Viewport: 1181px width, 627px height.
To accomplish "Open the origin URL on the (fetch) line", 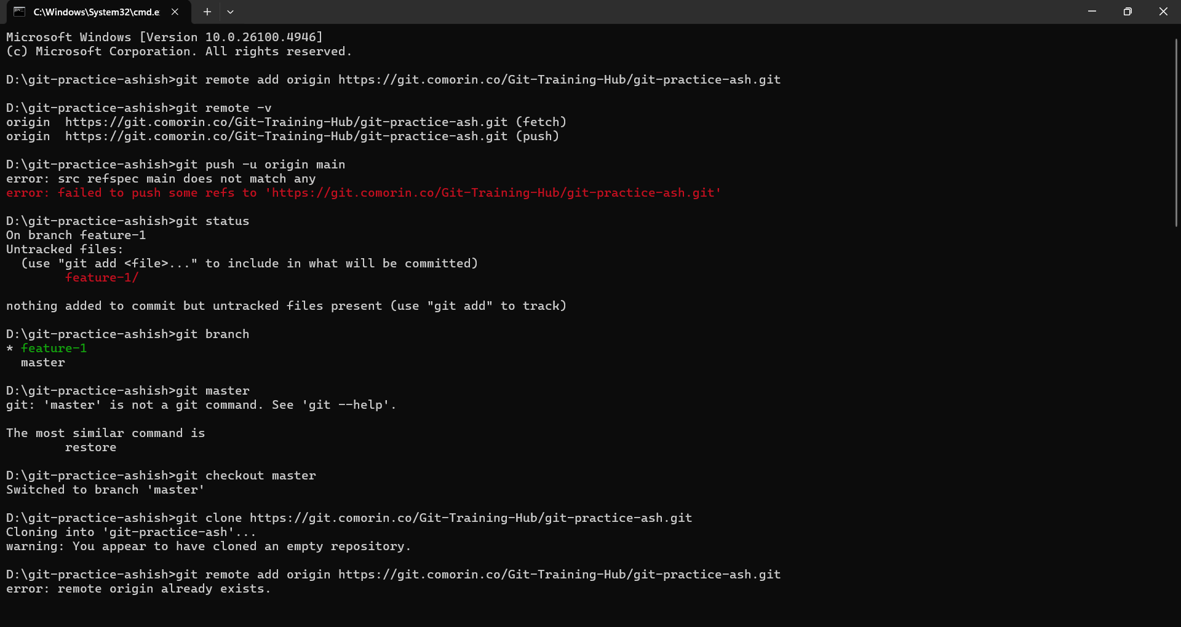I will tap(286, 122).
